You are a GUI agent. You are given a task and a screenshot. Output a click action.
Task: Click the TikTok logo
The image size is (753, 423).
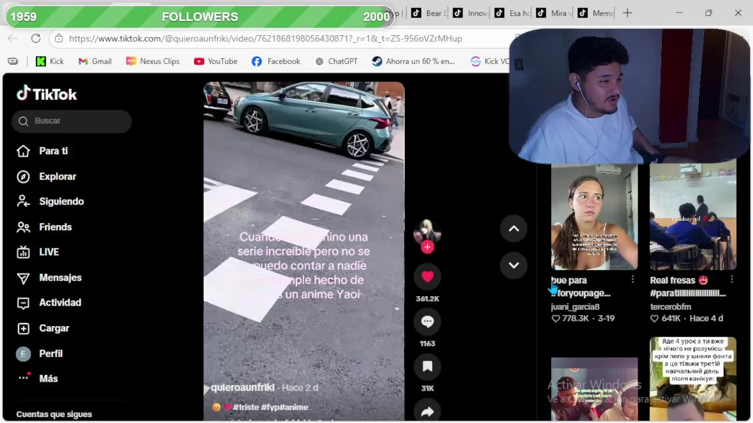(x=47, y=94)
